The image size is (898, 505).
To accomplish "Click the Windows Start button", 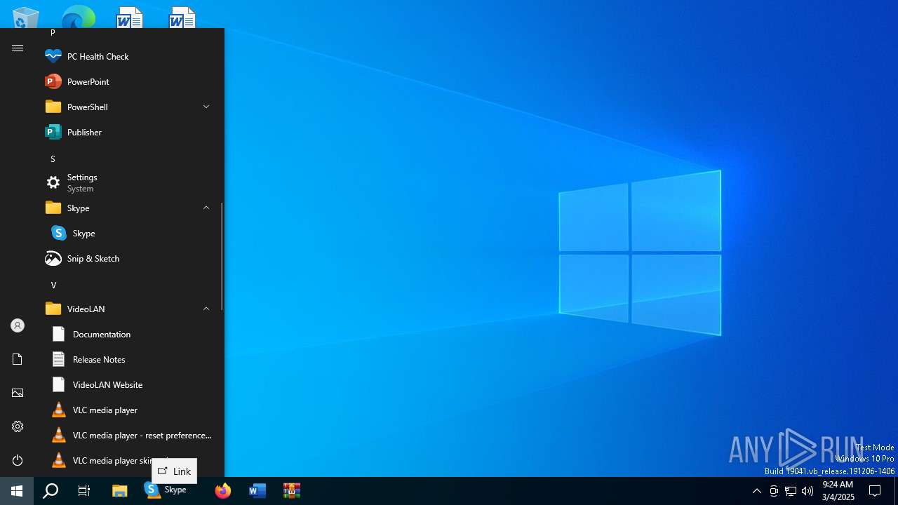I will 17,491.
